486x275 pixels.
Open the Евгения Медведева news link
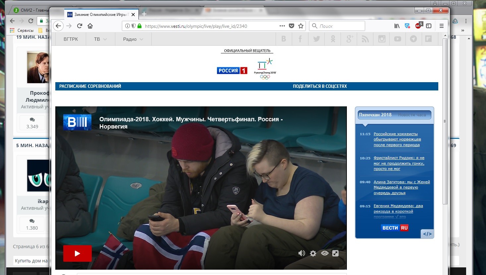[398, 211]
